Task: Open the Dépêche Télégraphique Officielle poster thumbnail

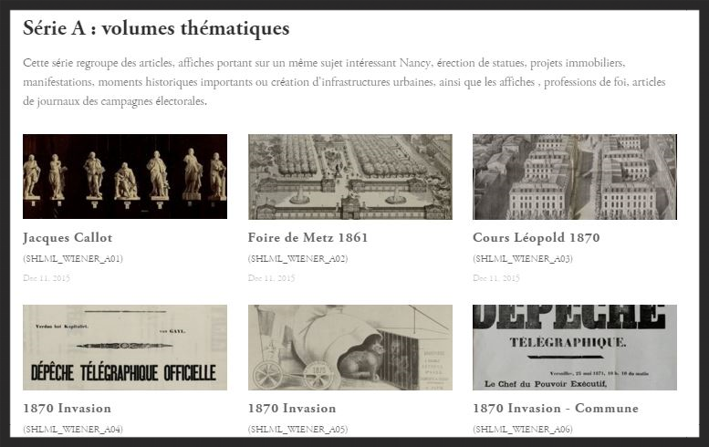Action: 125,348
